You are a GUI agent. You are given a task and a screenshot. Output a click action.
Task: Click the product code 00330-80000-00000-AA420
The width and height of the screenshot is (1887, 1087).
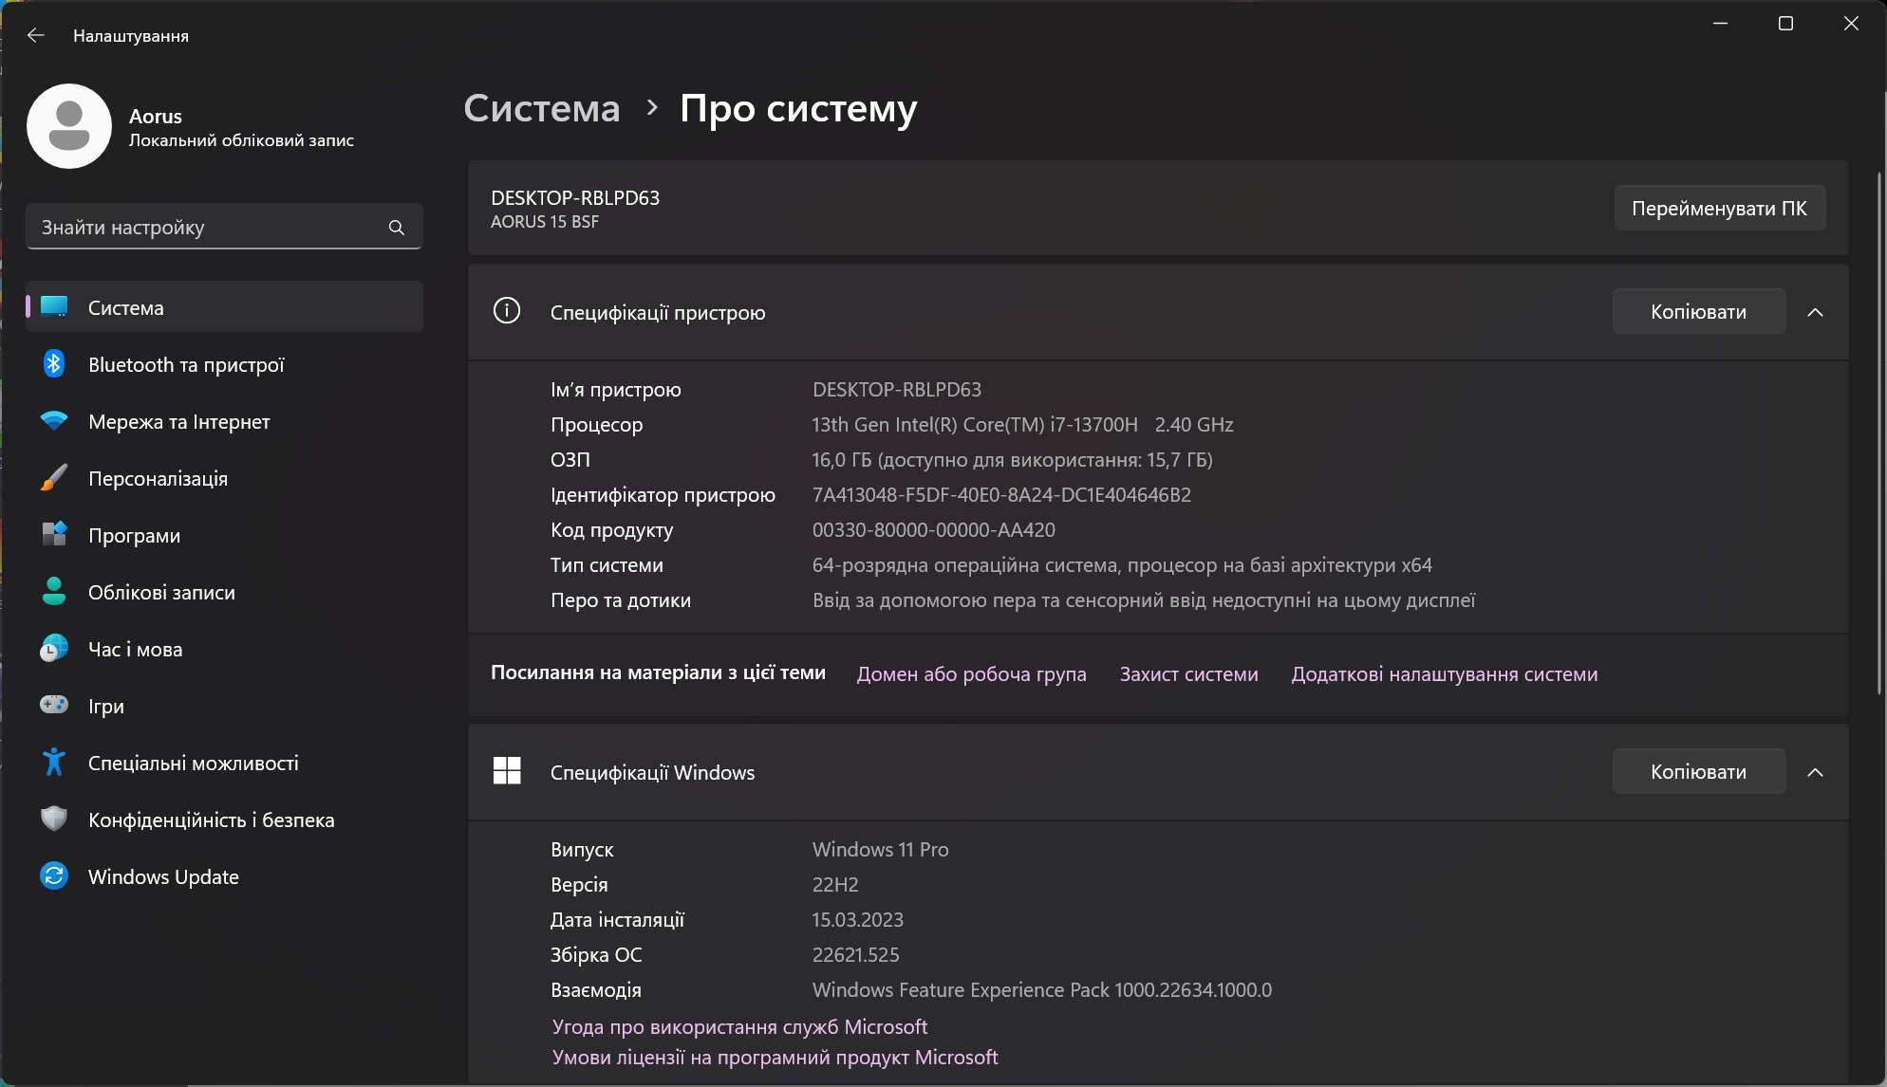point(933,529)
